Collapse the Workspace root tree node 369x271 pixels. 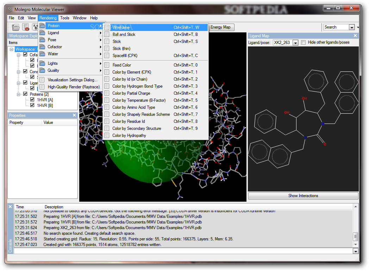11,49
